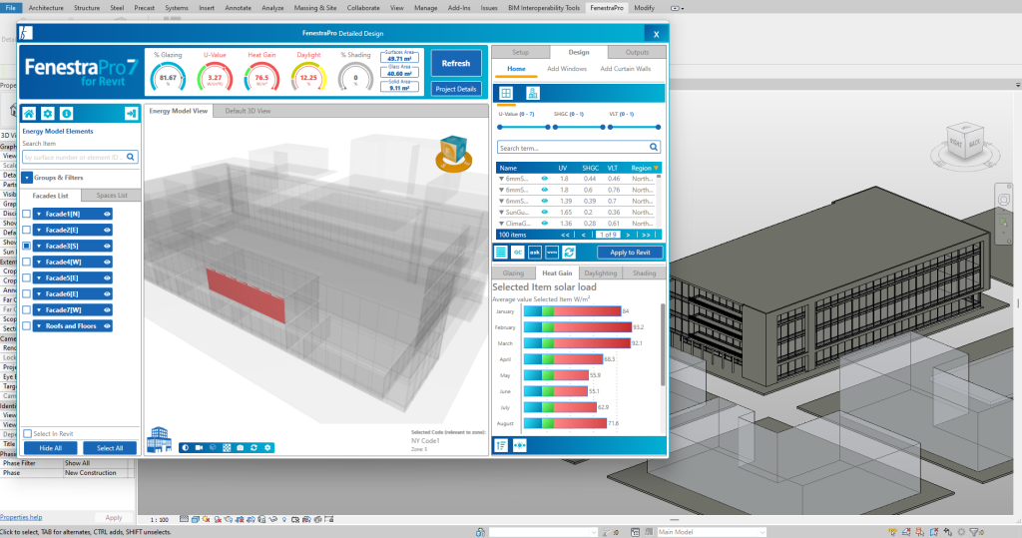Expand the Facade3[S] arrow

(x=39, y=246)
